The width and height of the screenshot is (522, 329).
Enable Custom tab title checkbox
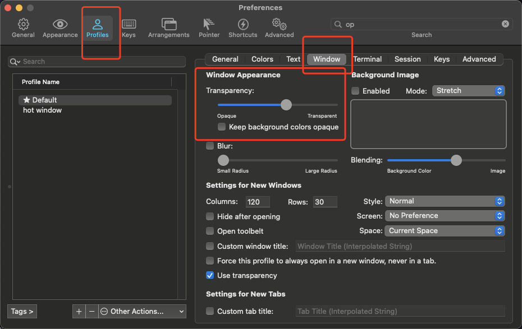(x=210, y=312)
